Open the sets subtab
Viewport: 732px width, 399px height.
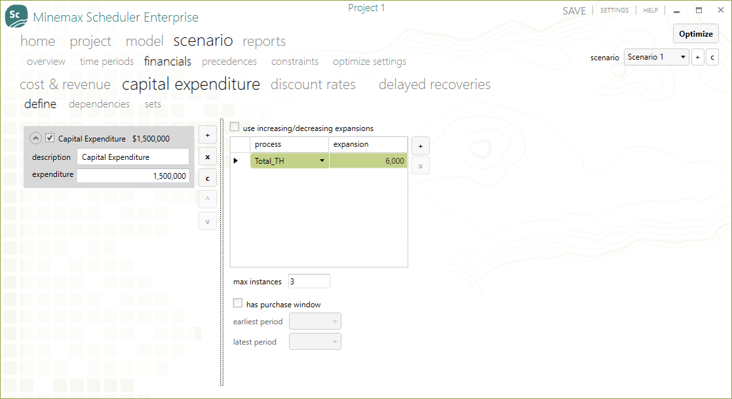click(153, 104)
